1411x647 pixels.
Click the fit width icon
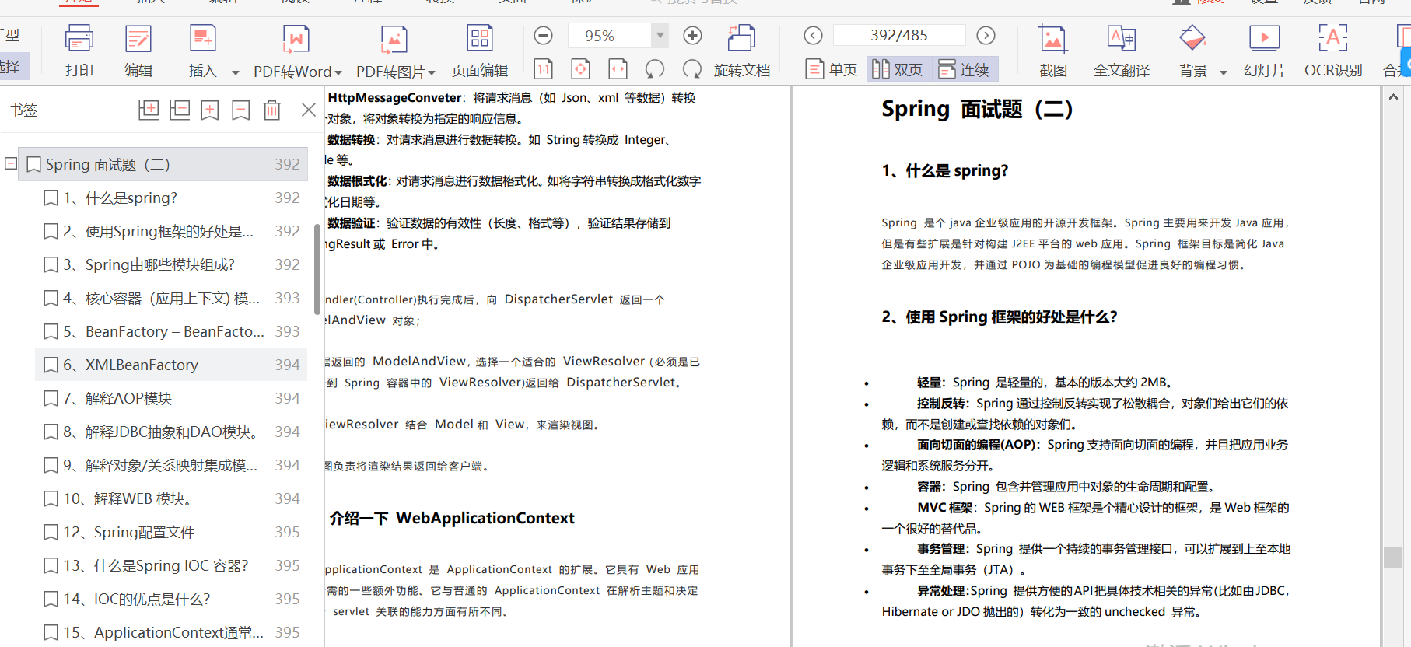pyautogui.click(x=618, y=69)
